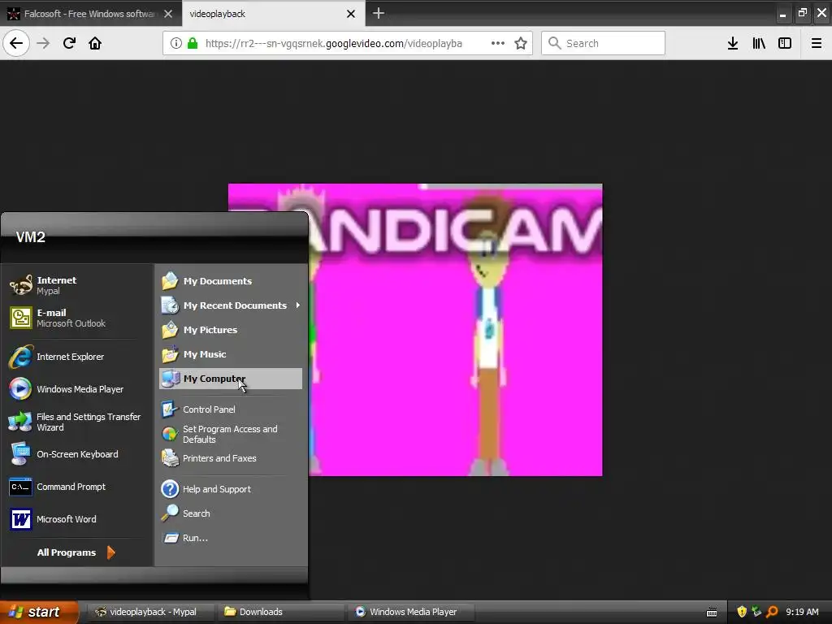This screenshot has width=832, height=624.
Task: Open E-mail Microsoft Outlook entry
Action: click(77, 318)
